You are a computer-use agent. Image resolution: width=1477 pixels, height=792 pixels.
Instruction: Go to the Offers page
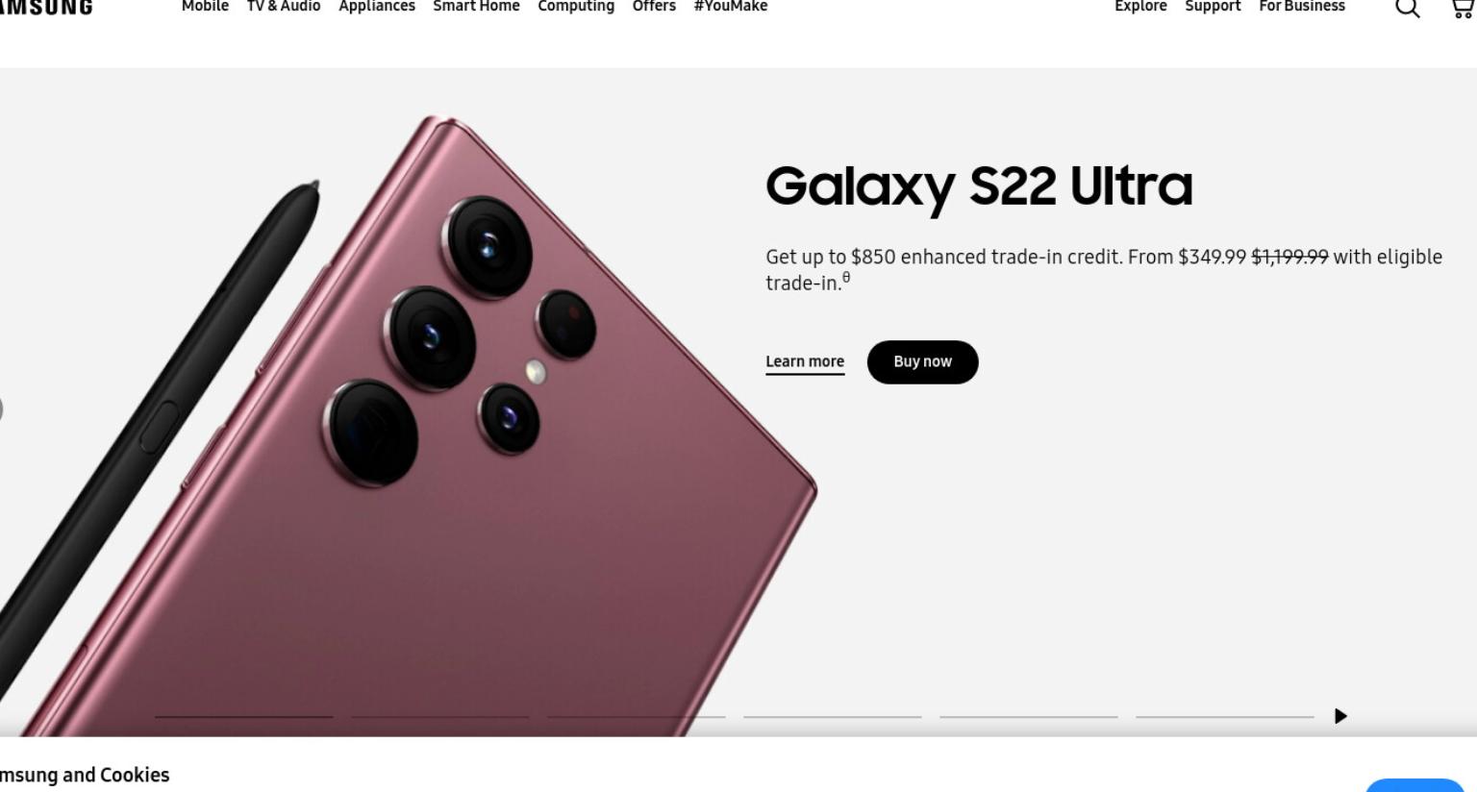point(654,7)
